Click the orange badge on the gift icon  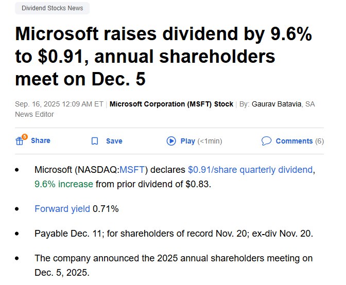tap(24, 137)
